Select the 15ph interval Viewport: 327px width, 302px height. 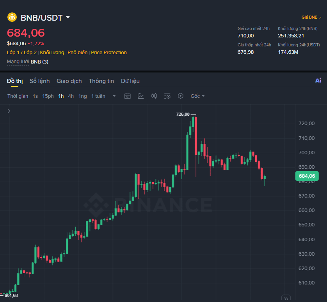tap(48, 96)
